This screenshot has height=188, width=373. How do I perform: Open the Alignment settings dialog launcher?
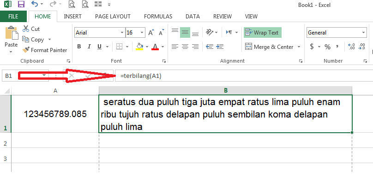click(x=301, y=61)
